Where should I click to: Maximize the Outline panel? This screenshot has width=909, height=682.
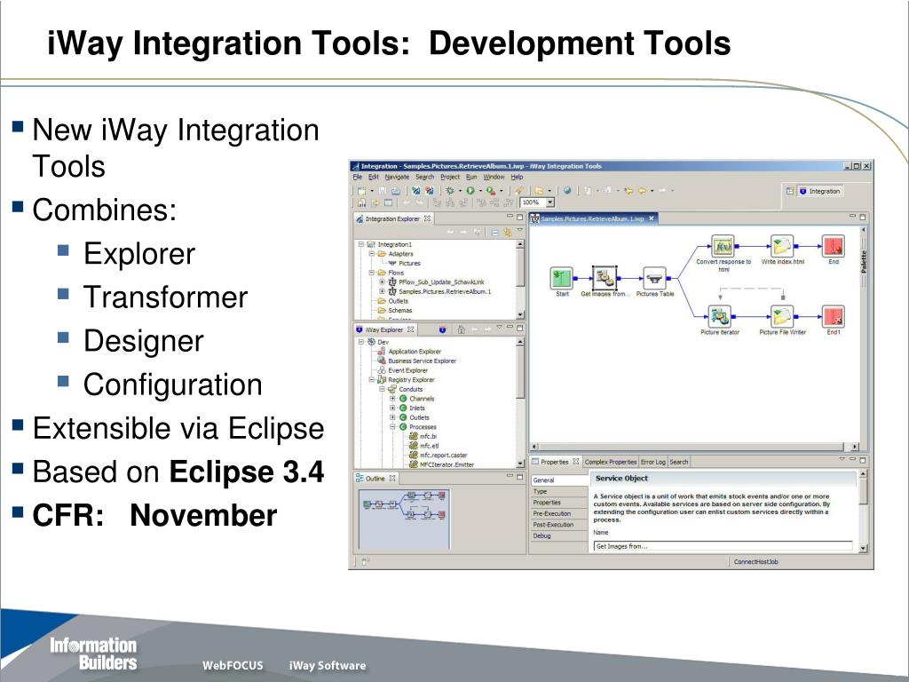[x=519, y=476]
